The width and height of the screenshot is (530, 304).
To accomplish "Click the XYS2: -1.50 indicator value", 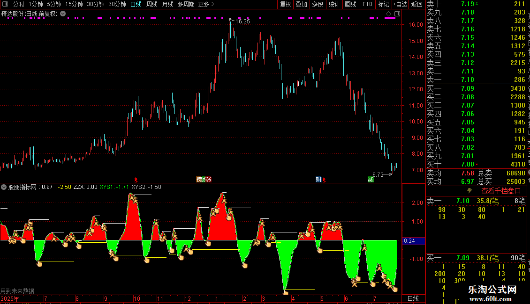I will [x=146, y=187].
